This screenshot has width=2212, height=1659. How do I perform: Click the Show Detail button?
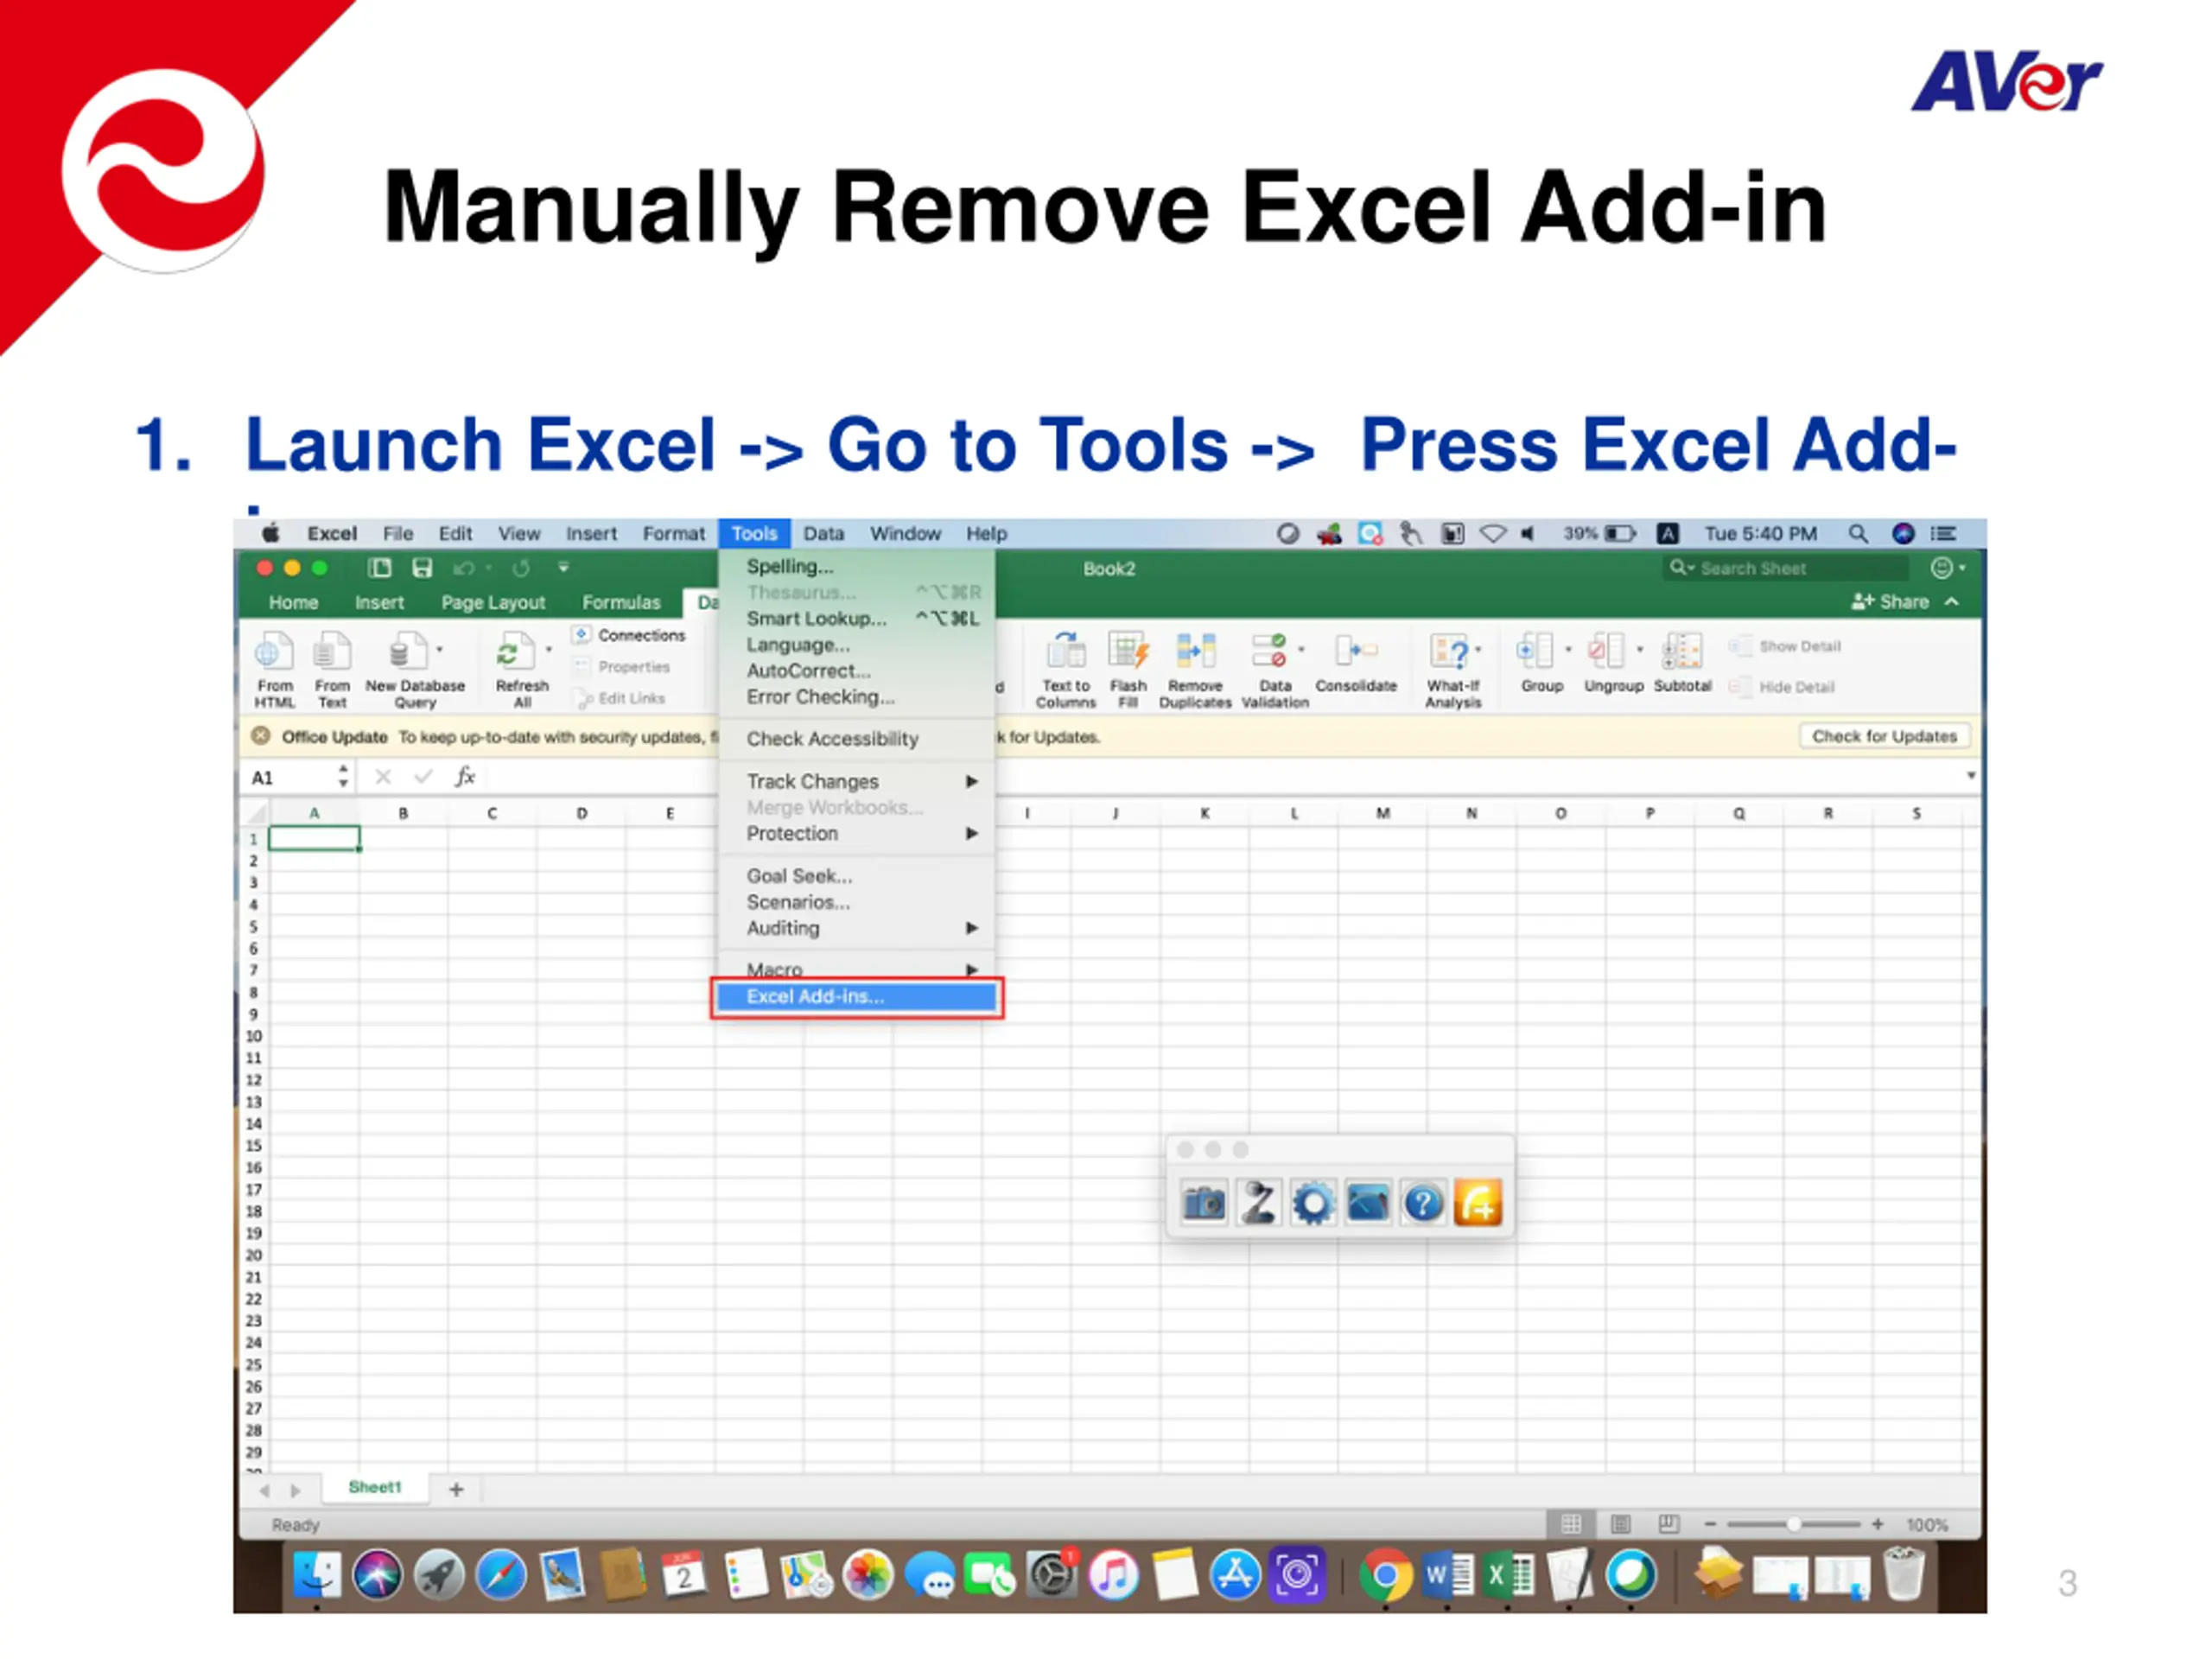coord(1787,647)
